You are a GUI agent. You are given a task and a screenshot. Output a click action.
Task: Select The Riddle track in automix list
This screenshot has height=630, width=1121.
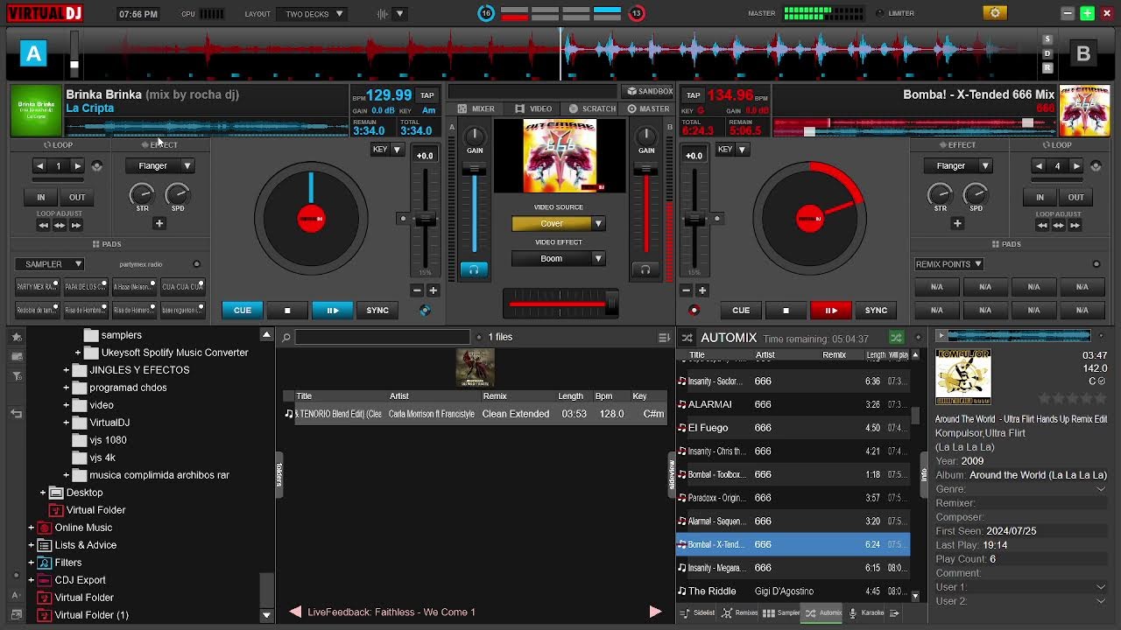pyautogui.click(x=793, y=591)
